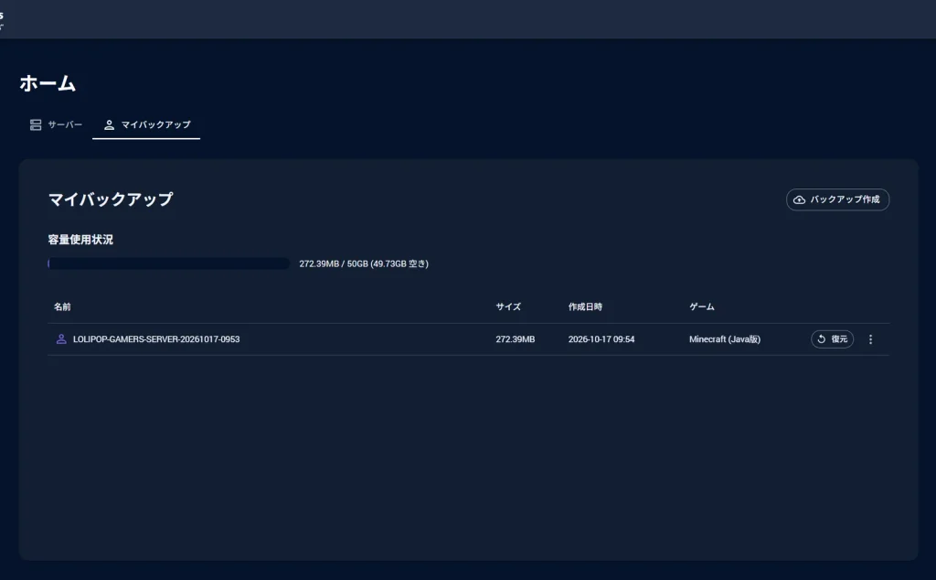Click the ホーム page heading
Viewport: 936px width, 580px height.
[x=48, y=83]
